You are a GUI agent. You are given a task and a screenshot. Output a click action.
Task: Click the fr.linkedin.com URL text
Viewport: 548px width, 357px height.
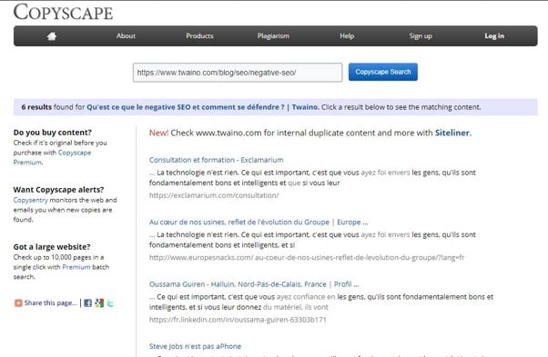pos(238,320)
